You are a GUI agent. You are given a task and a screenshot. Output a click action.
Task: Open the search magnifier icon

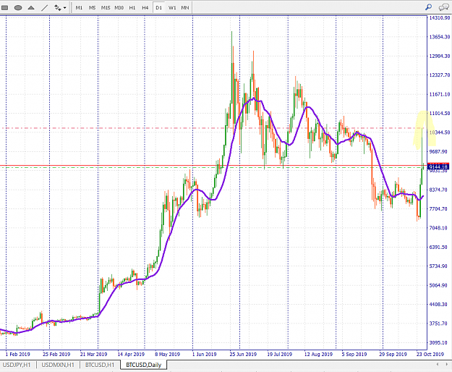[x=428, y=7]
